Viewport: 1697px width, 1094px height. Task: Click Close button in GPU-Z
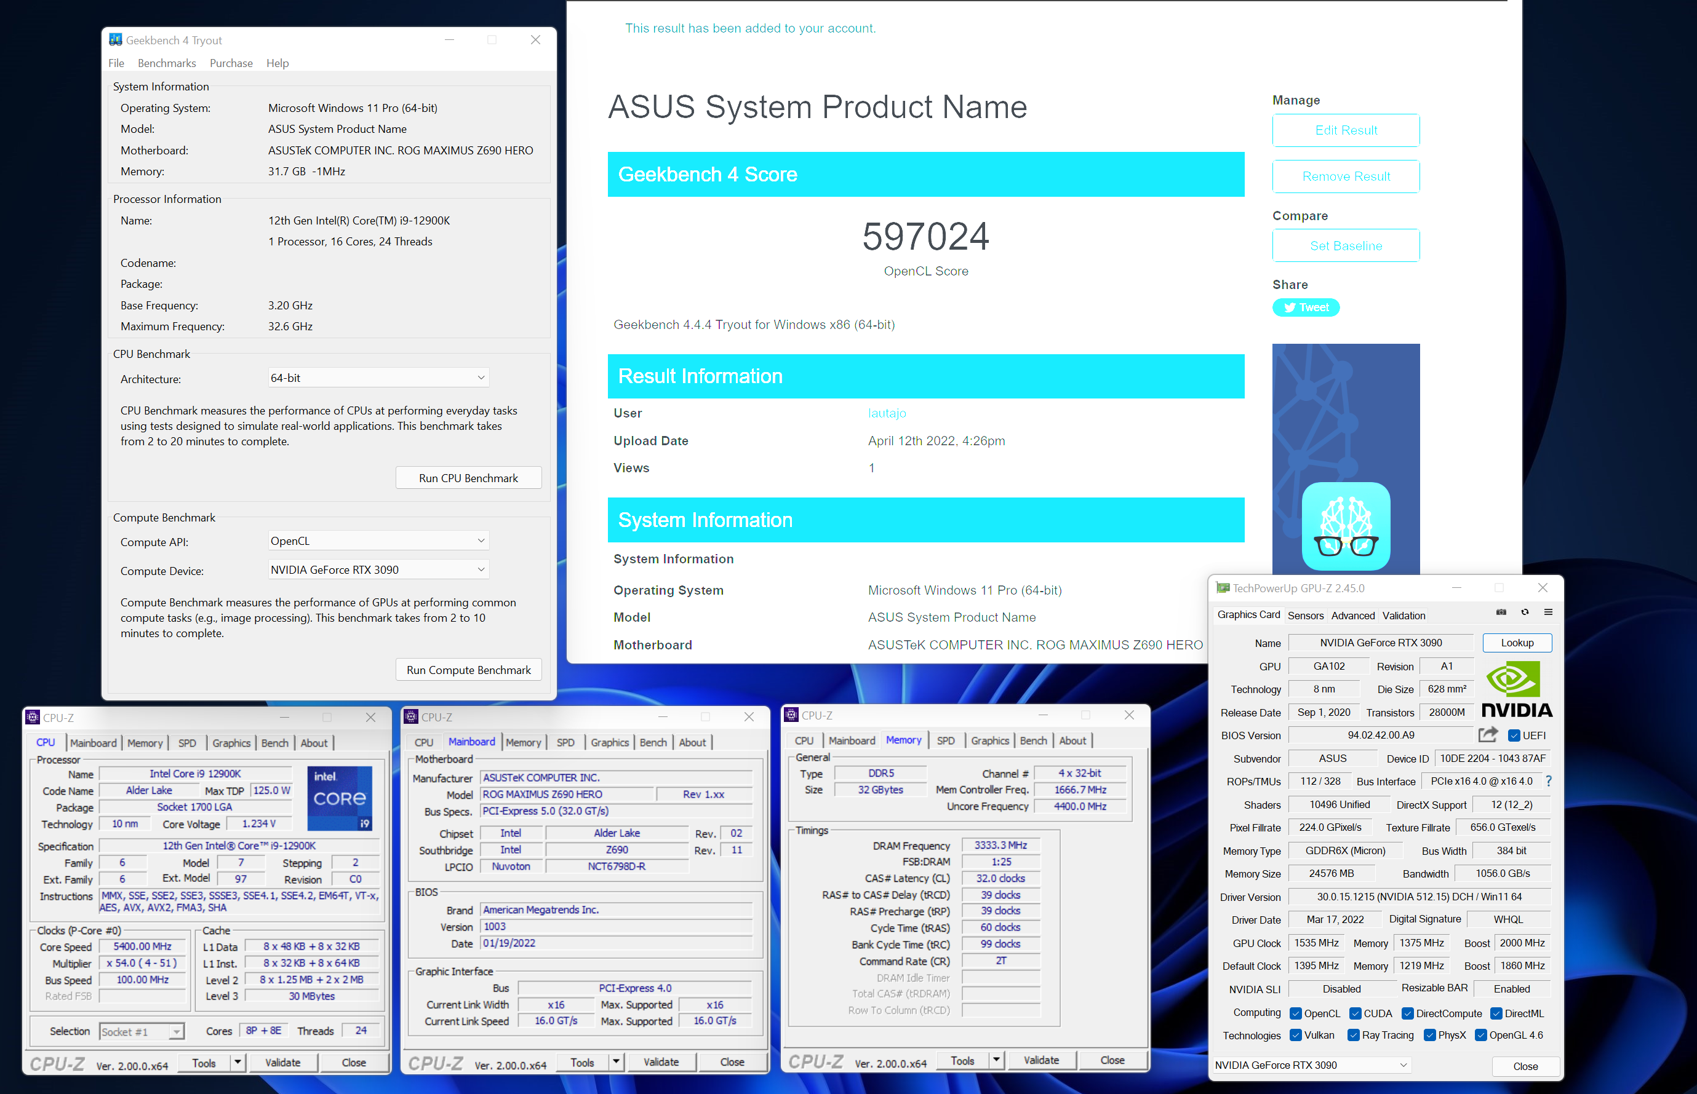coord(1526,1066)
